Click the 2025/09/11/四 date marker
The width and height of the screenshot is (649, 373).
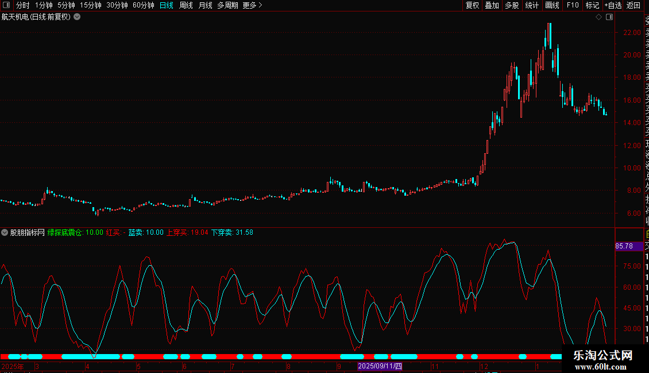click(x=380, y=366)
